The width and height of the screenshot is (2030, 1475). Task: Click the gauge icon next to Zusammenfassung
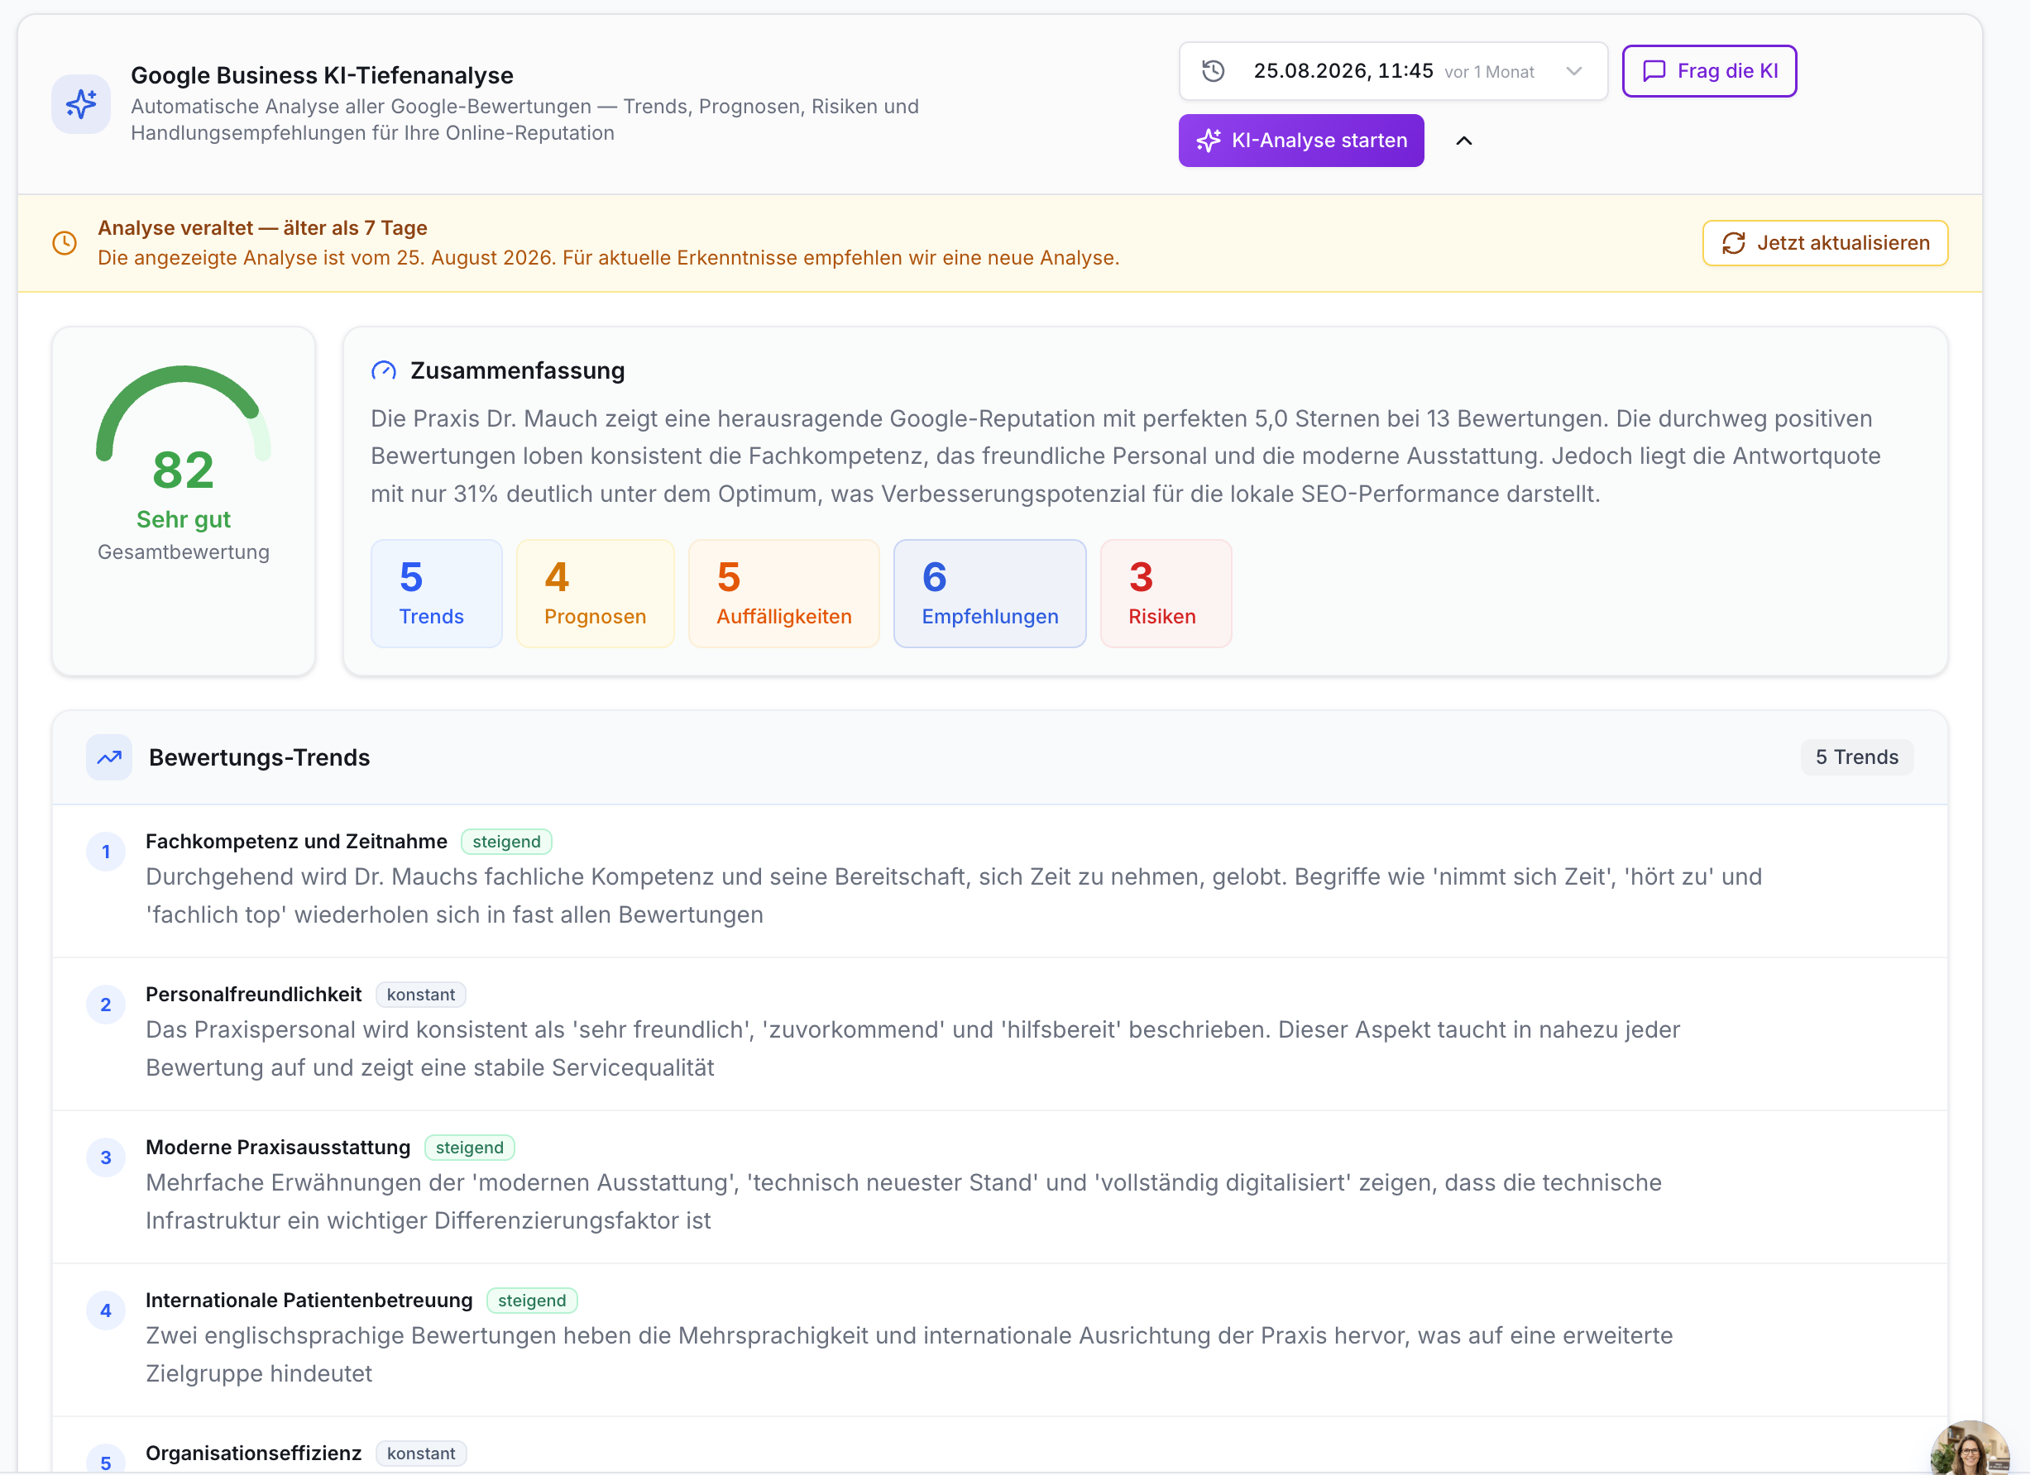tap(384, 370)
